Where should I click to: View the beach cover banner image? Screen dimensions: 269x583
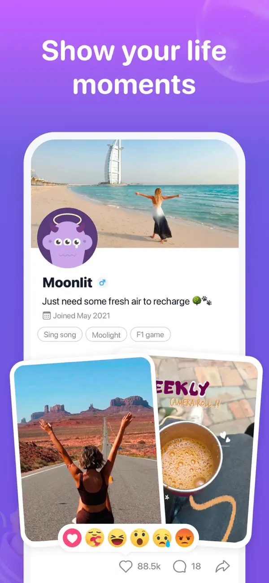134,194
